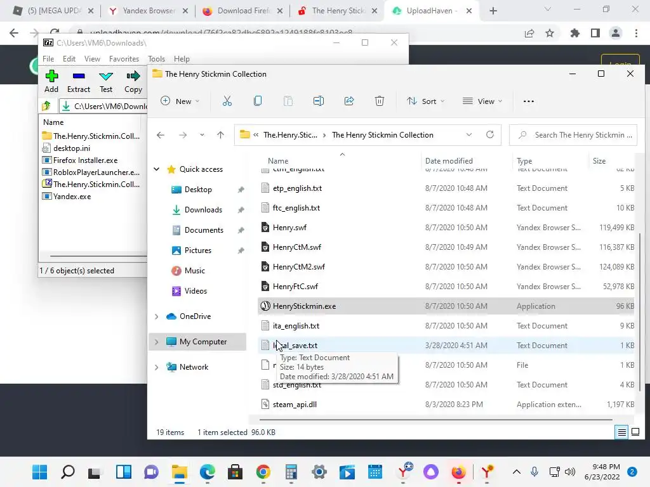Collapse the Quick access tree node
The image size is (650, 487).
156,169
